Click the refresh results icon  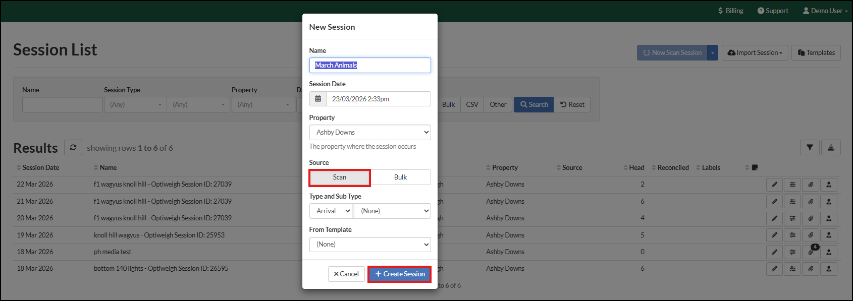click(73, 147)
